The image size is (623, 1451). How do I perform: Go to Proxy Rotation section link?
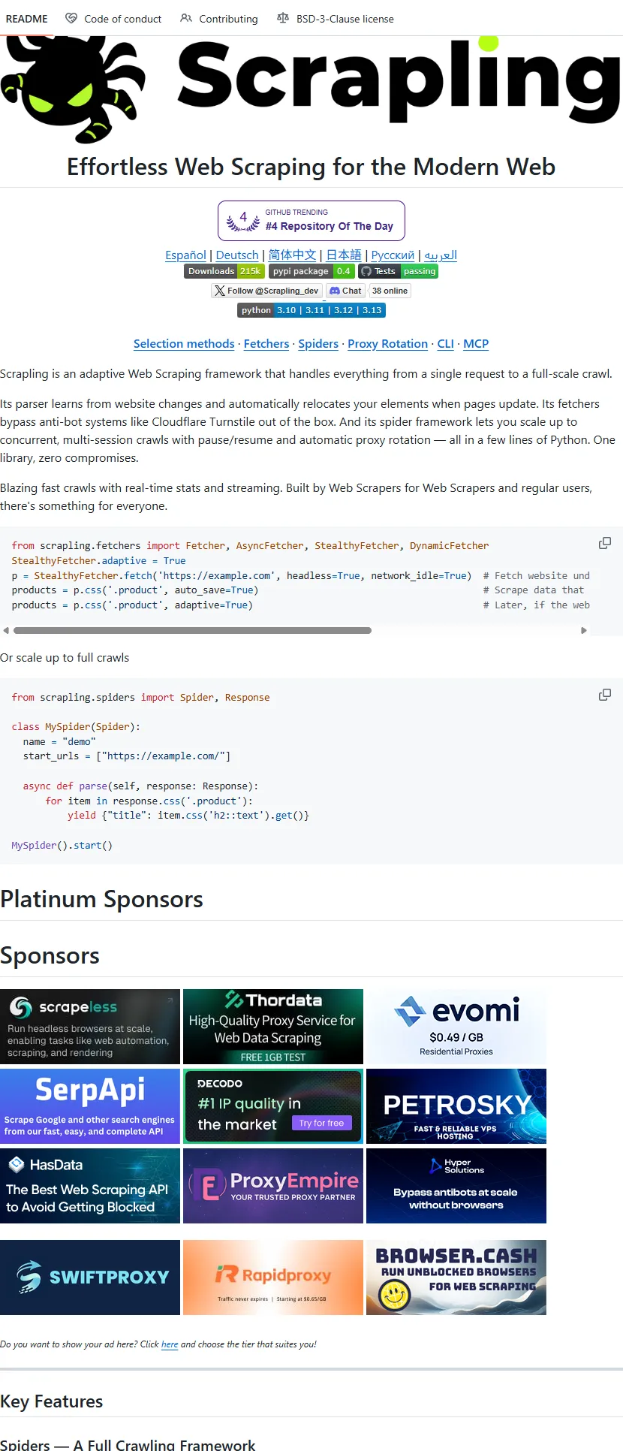pyautogui.click(x=387, y=344)
